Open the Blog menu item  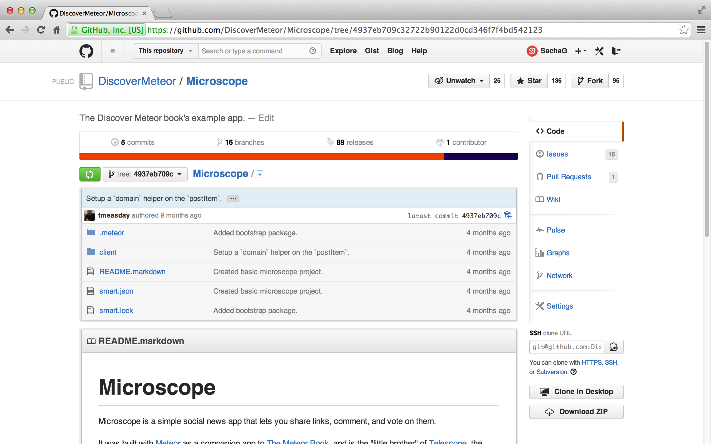pyautogui.click(x=395, y=50)
